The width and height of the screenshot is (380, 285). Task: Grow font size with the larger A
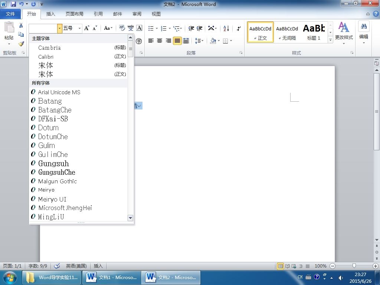86,28
